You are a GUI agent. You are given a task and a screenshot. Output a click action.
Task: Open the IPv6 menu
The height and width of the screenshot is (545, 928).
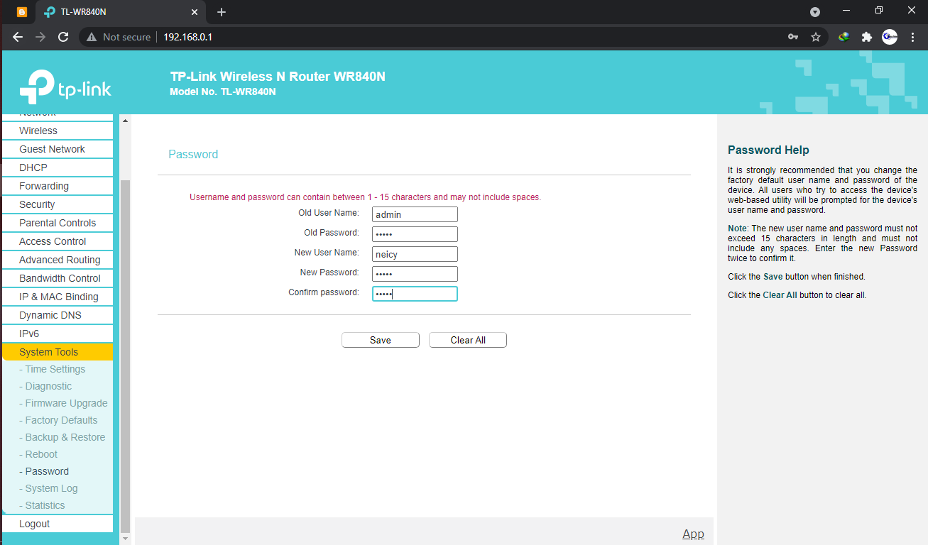57,334
